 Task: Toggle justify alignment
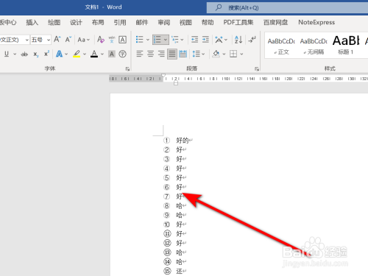coord(172,54)
